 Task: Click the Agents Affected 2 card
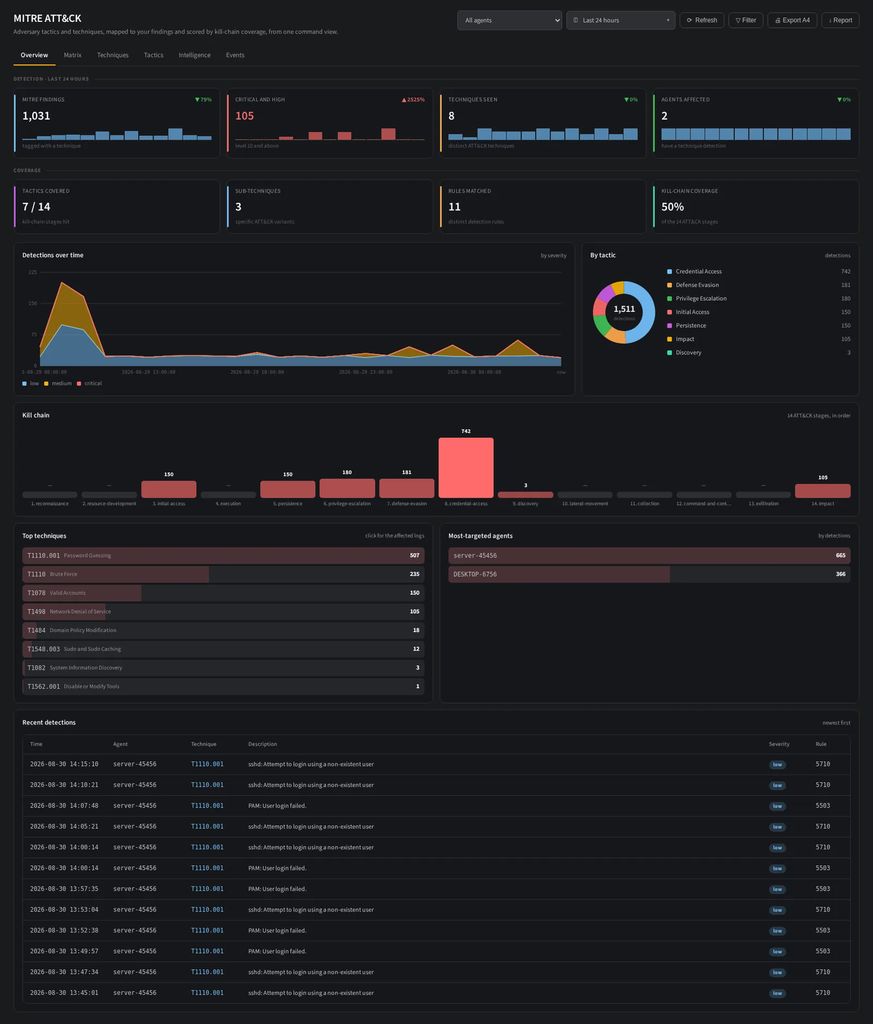pyautogui.click(x=756, y=123)
